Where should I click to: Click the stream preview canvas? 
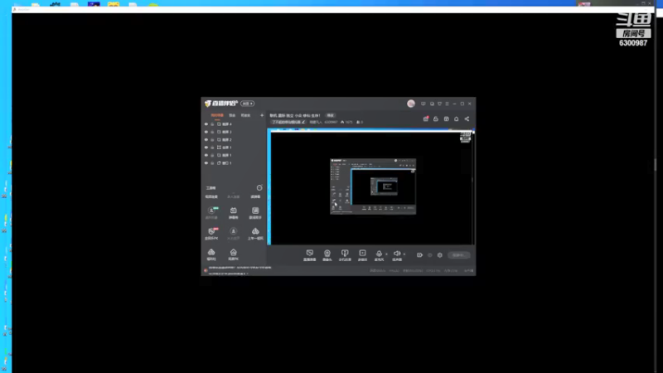370,187
